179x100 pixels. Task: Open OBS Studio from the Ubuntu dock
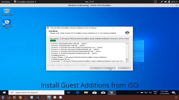pos(43,97)
